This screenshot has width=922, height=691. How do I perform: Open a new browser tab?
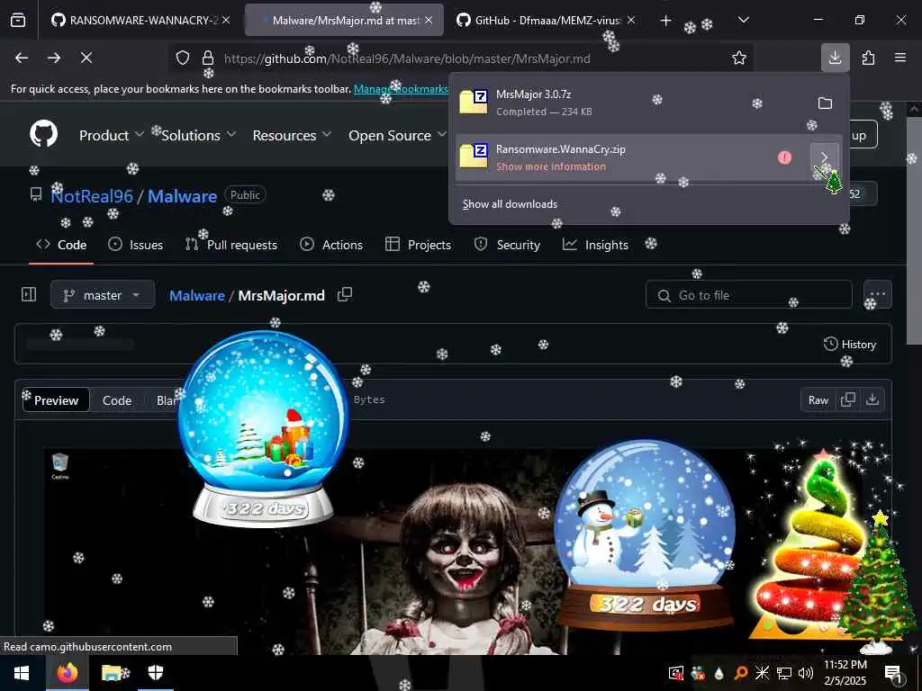(x=665, y=21)
